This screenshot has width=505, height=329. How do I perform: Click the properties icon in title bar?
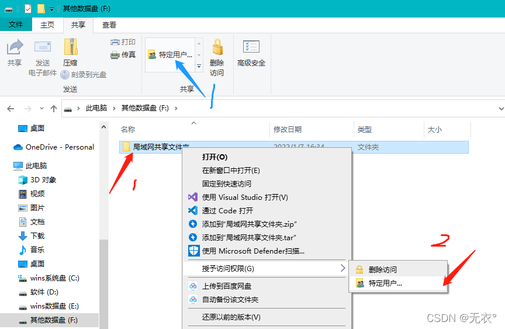tap(28, 9)
